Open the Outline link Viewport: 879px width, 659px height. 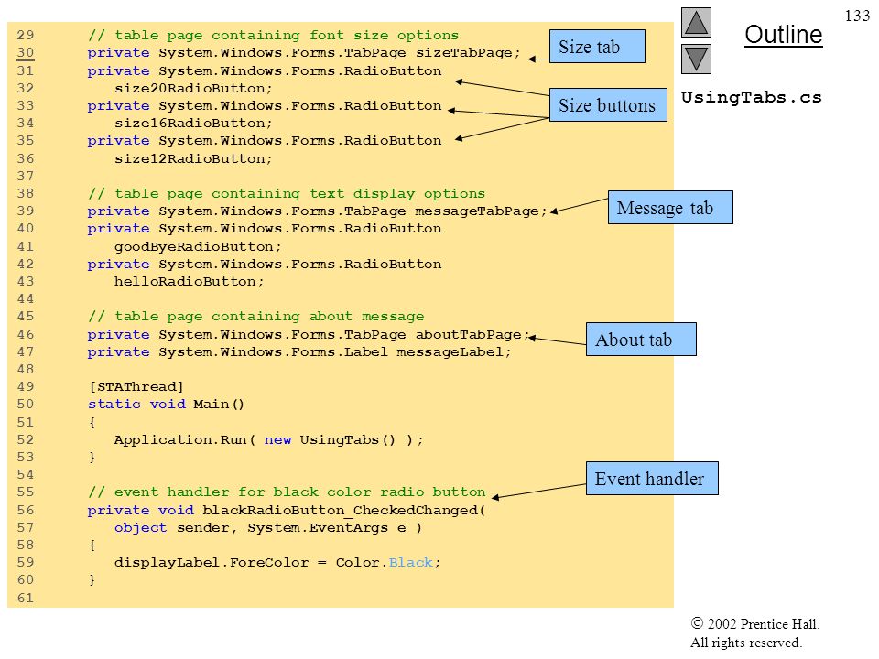[783, 35]
